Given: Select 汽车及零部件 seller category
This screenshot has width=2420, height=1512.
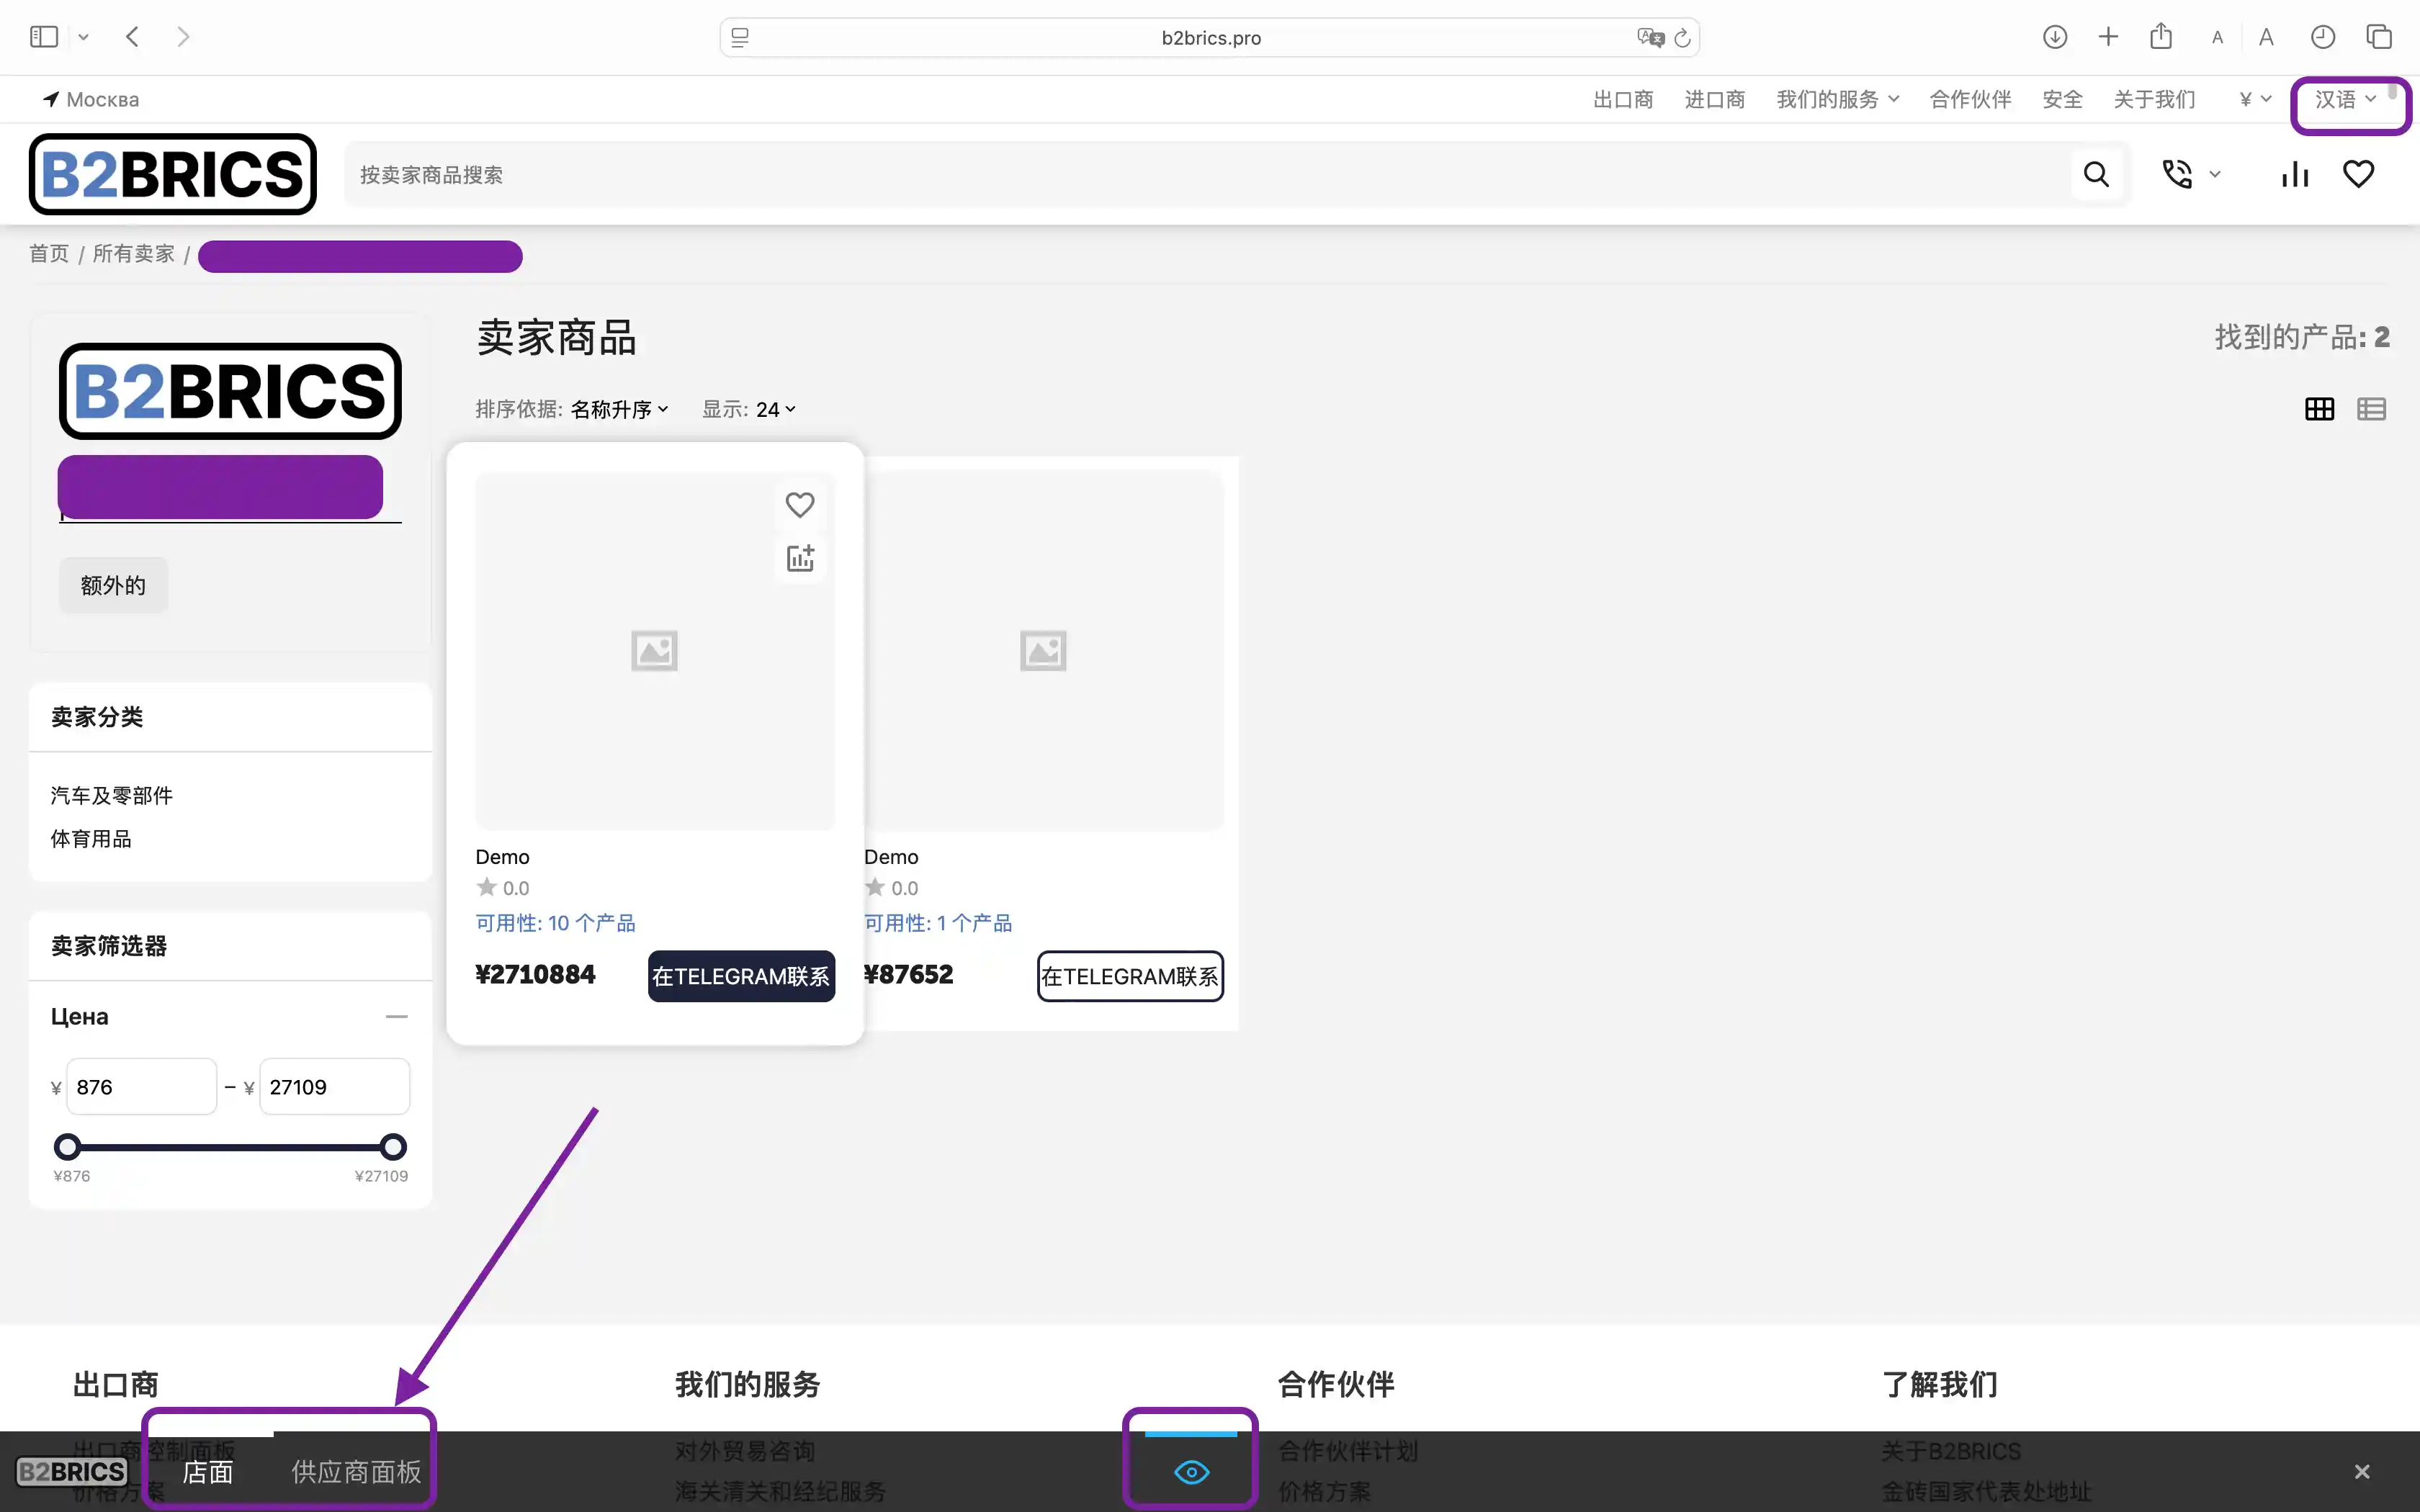Looking at the screenshot, I should [112, 795].
